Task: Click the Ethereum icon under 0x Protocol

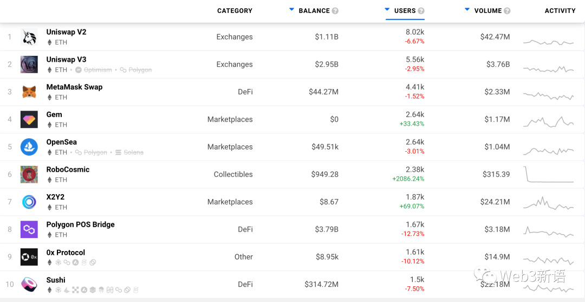Action: (49, 262)
